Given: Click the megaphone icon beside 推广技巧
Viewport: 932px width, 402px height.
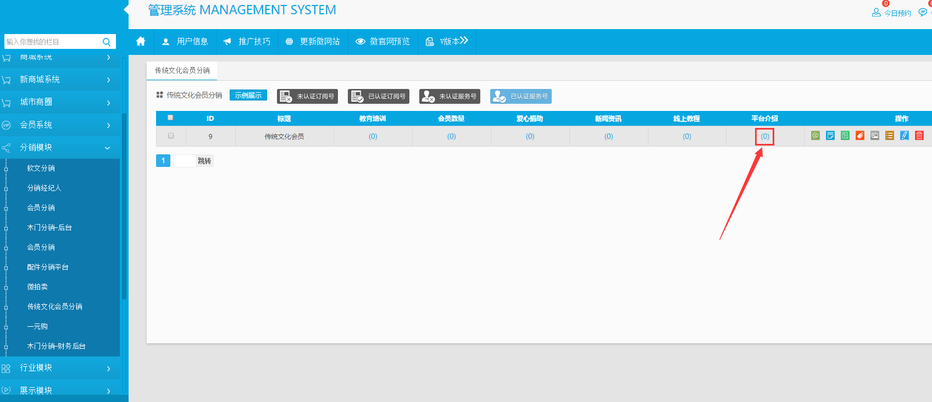Looking at the screenshot, I should [x=227, y=42].
